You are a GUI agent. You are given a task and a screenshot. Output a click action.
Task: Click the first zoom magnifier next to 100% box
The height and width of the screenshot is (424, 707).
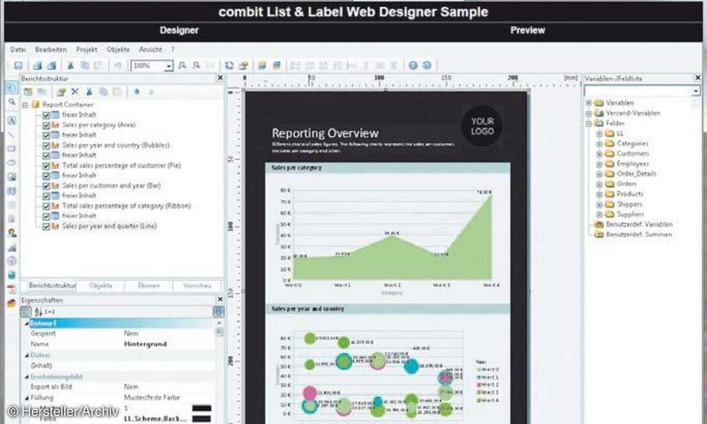click(182, 66)
